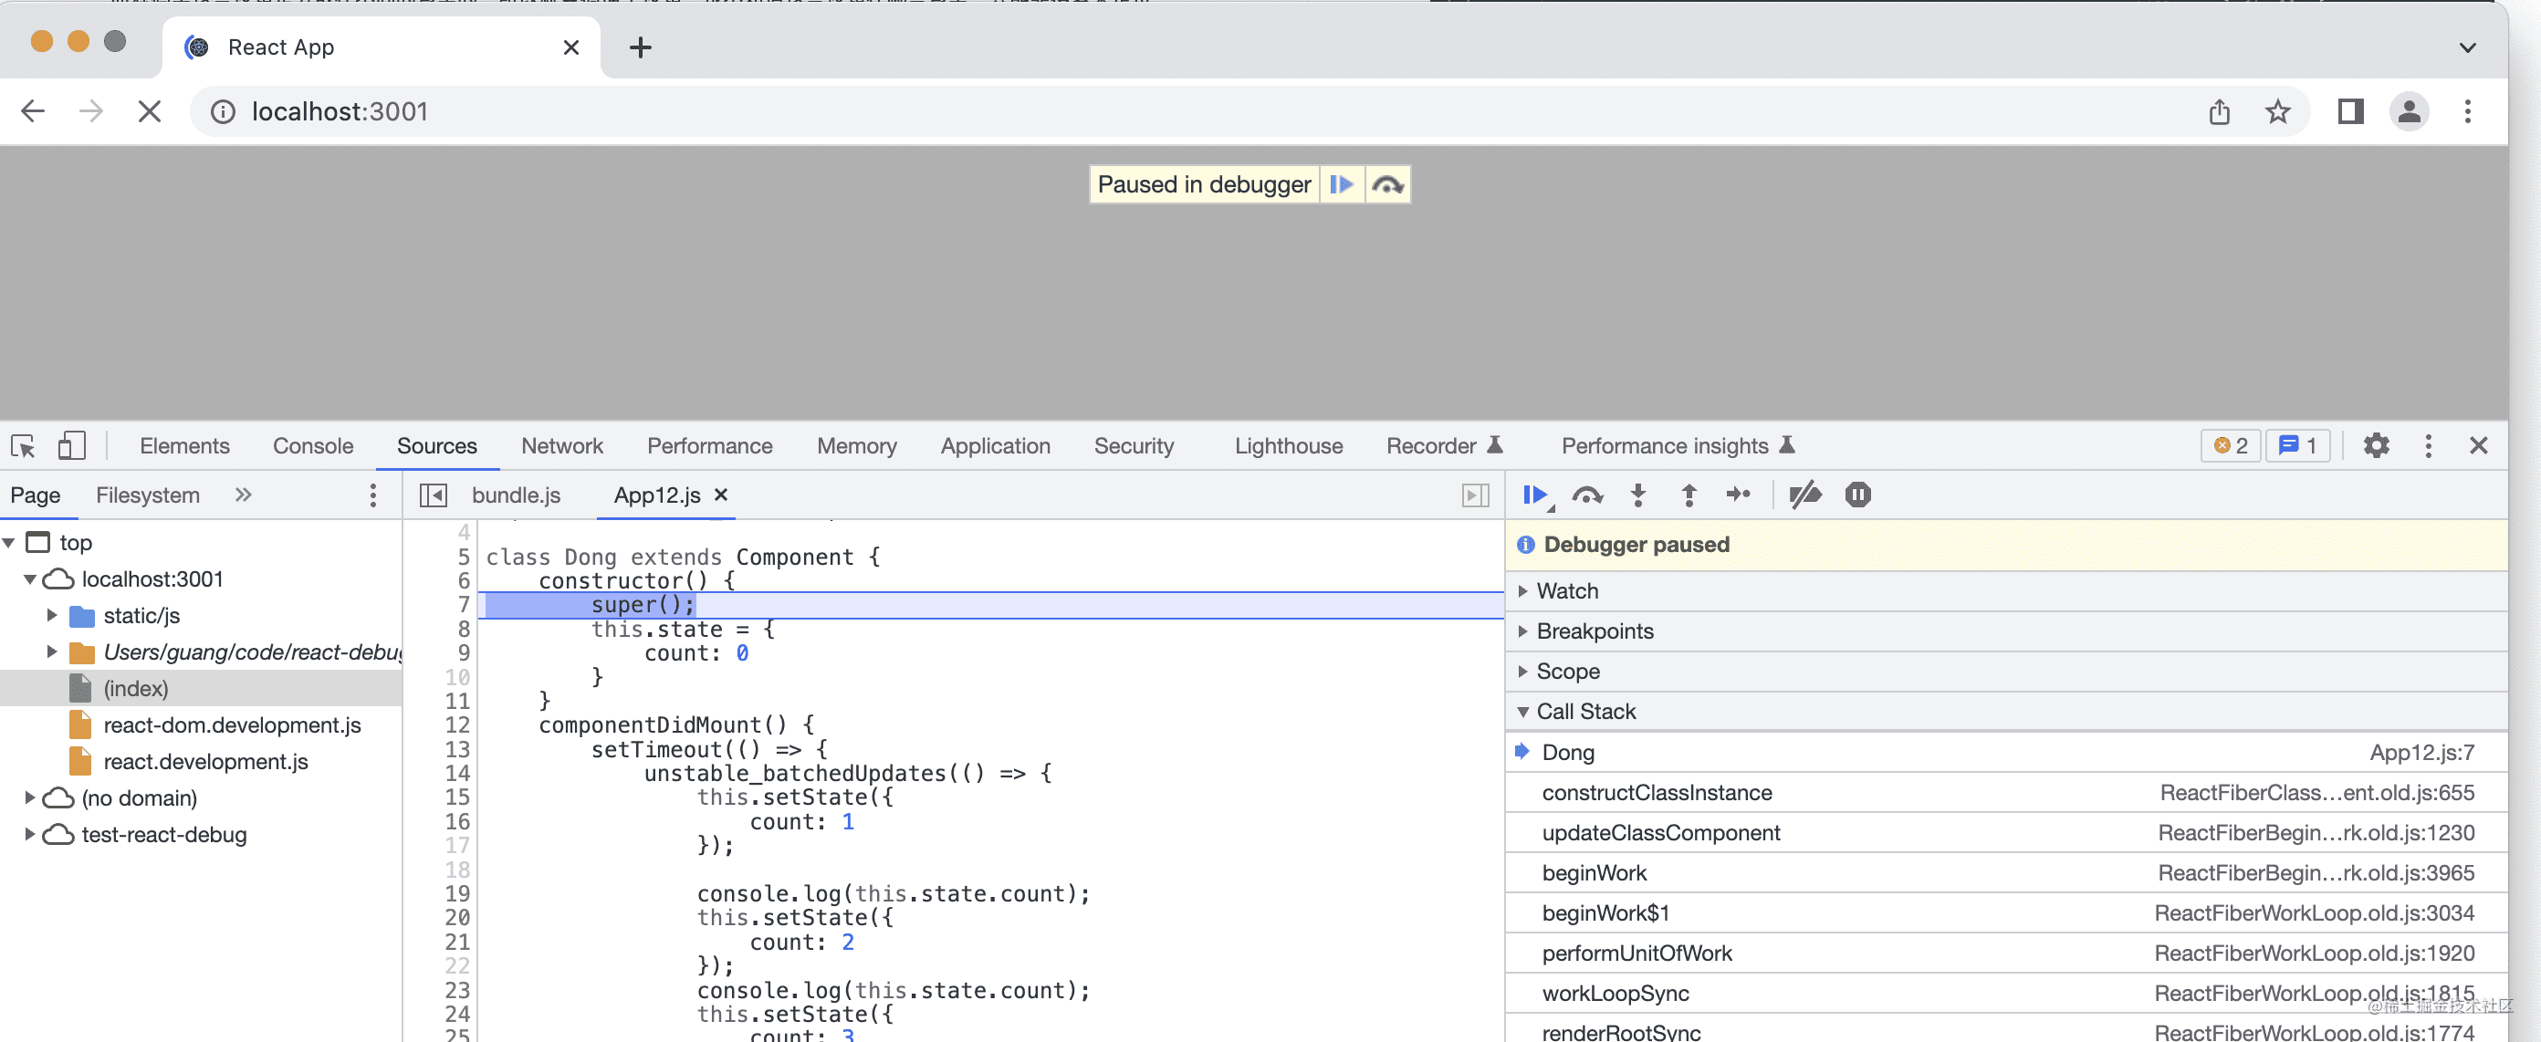2541x1042 pixels.
Task: Open DevTools settings gear
Action: tap(2375, 445)
